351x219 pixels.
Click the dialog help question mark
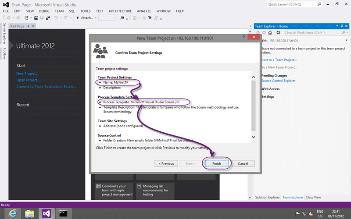(244, 37)
